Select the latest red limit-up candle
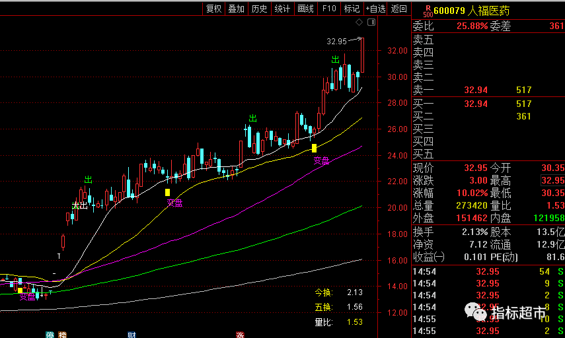This screenshot has width=565, height=338. pyautogui.click(x=363, y=55)
